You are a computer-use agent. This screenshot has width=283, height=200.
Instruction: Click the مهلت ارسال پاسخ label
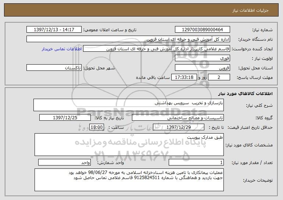(255, 77)
